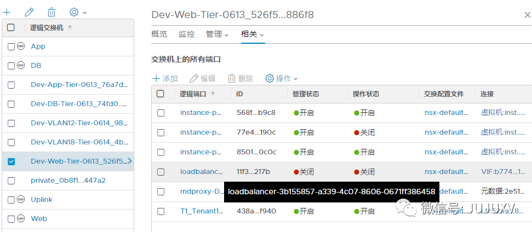Open the mdproxy-D... logical port link
Image resolution: width=532 pixels, height=232 pixels.
point(201,192)
